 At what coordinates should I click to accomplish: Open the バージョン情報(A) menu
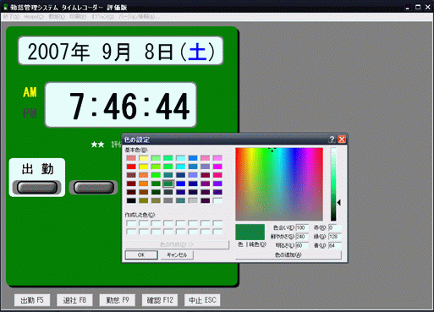coord(139,17)
